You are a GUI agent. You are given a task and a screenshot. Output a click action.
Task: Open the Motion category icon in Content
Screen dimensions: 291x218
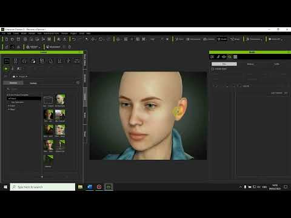69,61
